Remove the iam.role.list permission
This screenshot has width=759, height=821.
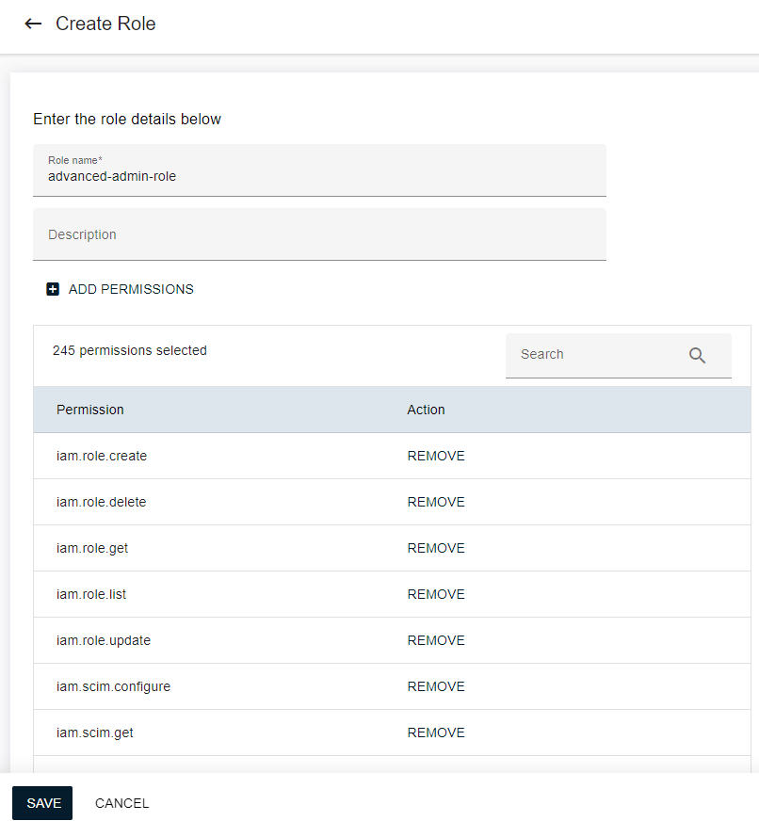[x=436, y=594]
